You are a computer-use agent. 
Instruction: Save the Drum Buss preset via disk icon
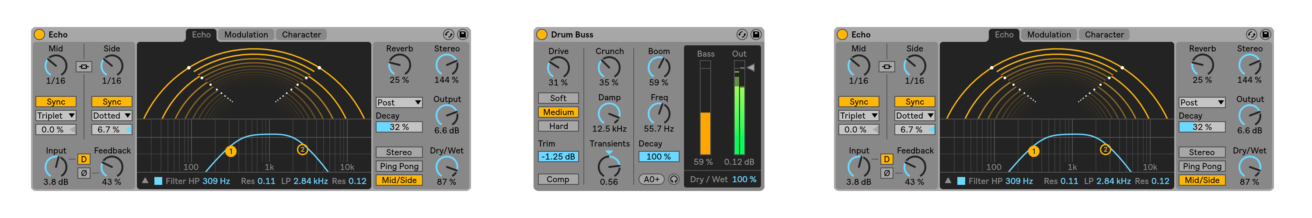pyautogui.click(x=756, y=34)
